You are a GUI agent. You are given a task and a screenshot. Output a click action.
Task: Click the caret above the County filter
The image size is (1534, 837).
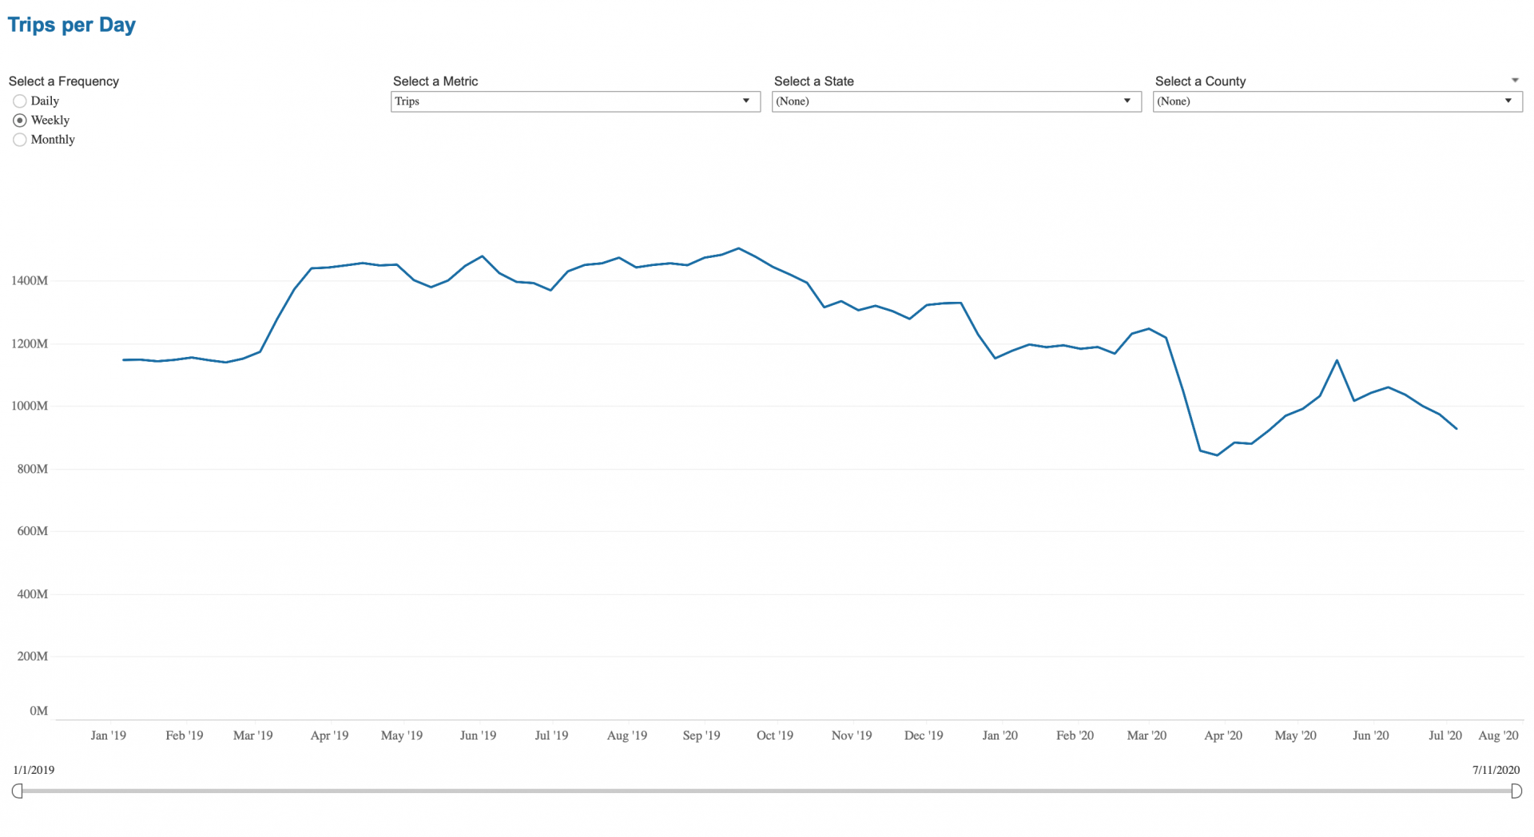point(1515,79)
